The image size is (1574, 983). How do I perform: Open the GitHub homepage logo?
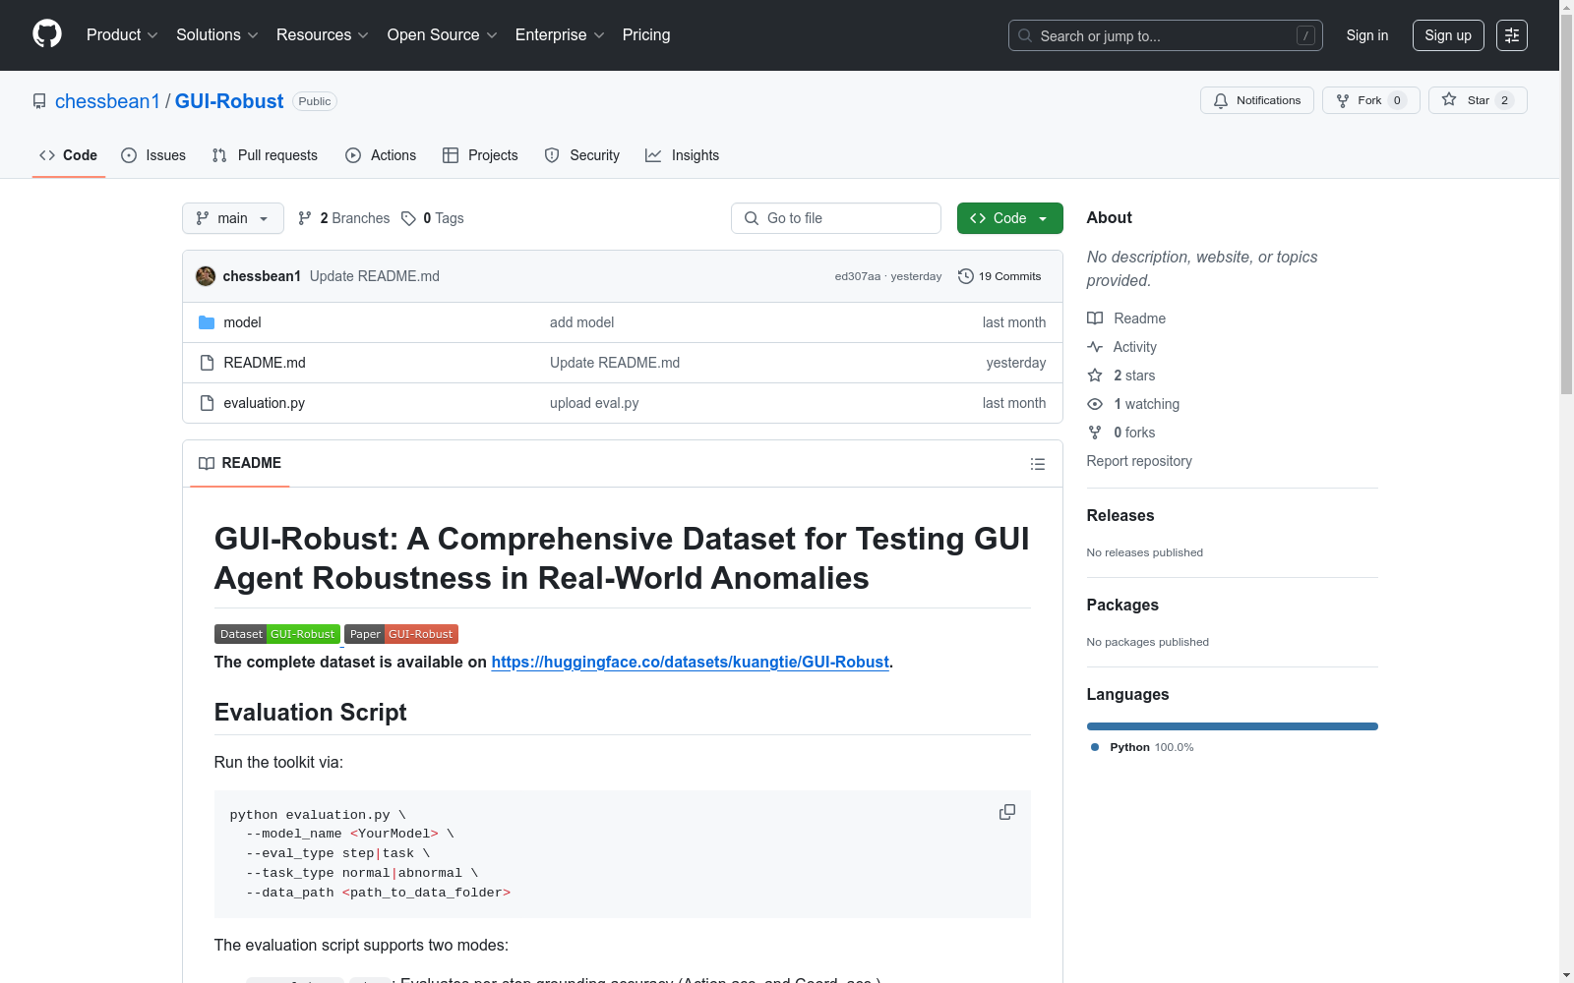47,34
